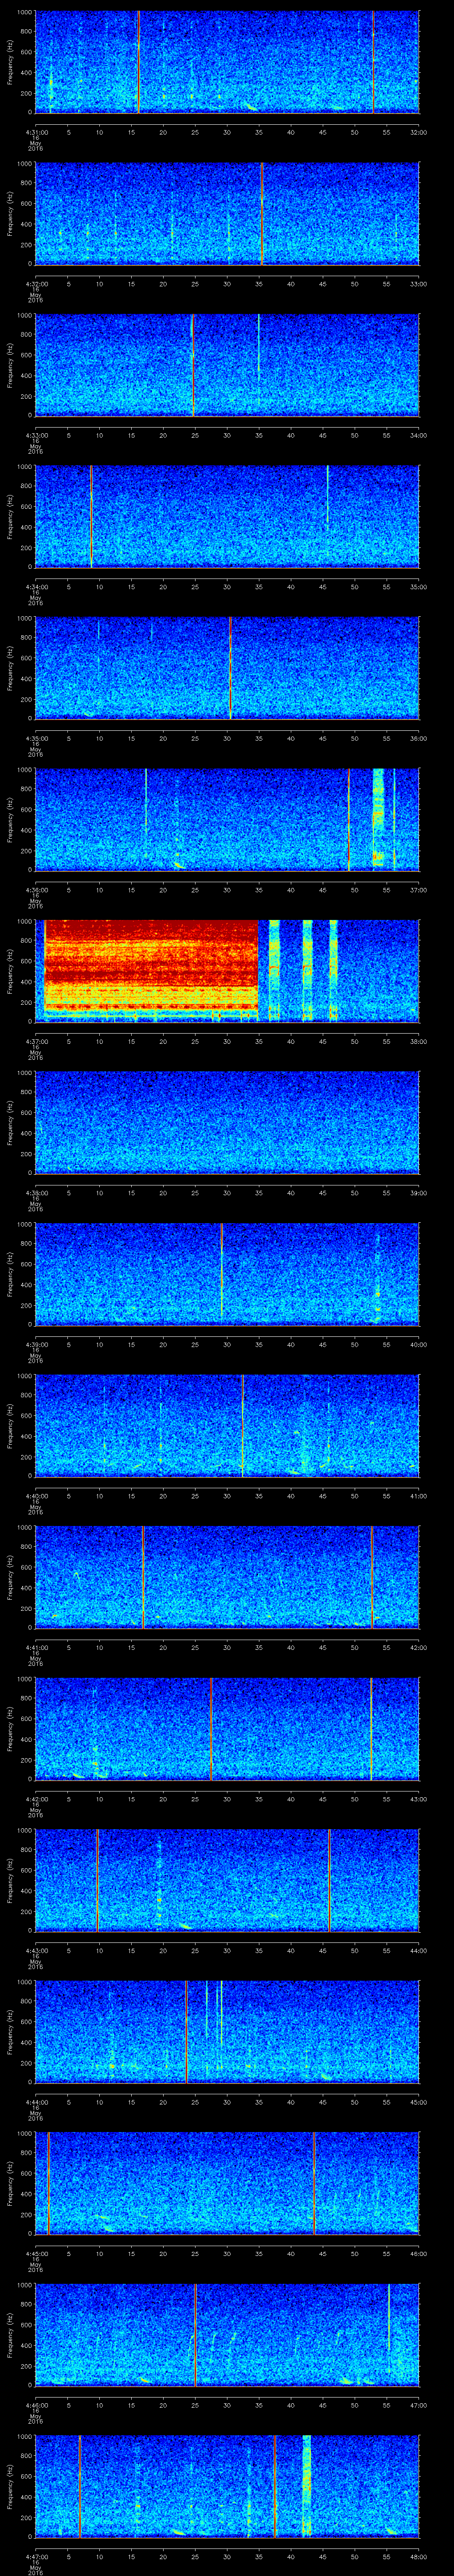
Task: Click the line near 37 seconds in 4:47:00 panel
Action: (274, 2485)
